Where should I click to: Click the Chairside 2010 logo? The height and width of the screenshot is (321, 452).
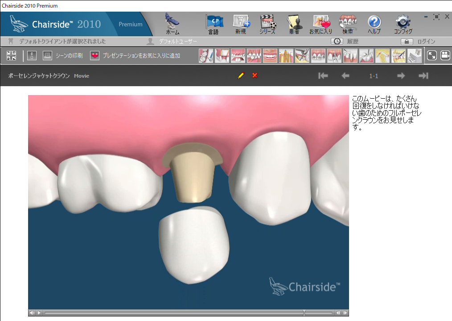pos(55,24)
